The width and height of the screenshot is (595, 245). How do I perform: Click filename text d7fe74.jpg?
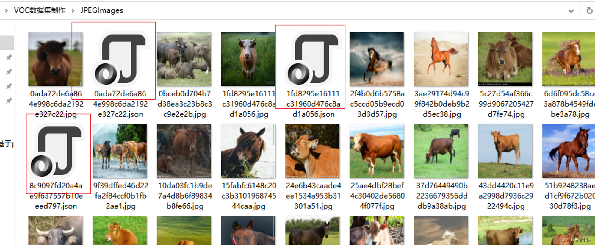click(x=506, y=114)
